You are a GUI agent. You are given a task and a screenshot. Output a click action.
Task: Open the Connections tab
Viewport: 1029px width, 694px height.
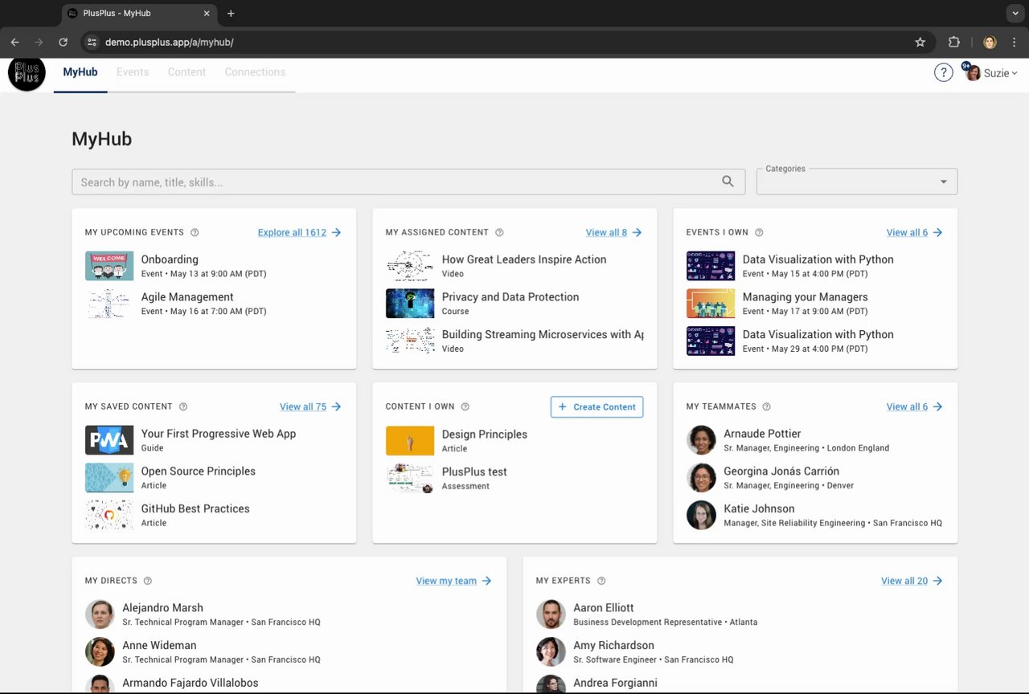click(255, 72)
